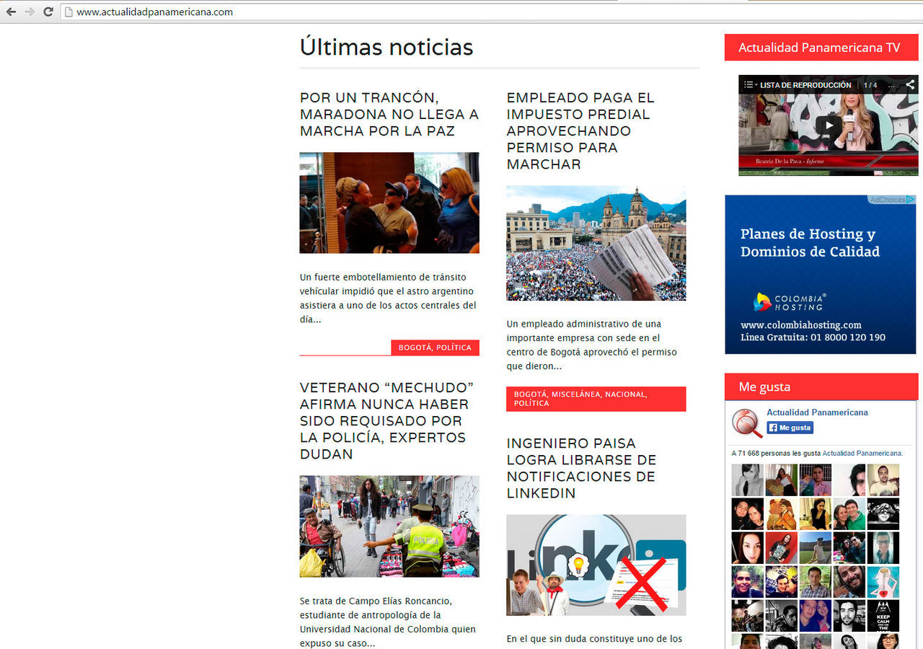Select 'BOGOTÁ' tag under impuesto predial article

pyautogui.click(x=530, y=394)
